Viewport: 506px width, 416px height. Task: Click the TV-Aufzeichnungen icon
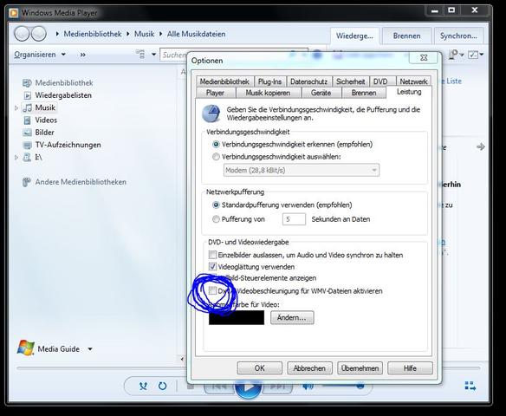27,145
